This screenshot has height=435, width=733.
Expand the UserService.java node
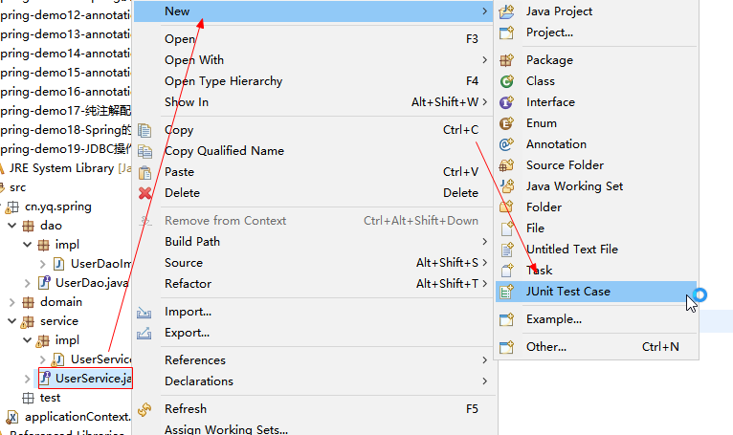[27, 379]
